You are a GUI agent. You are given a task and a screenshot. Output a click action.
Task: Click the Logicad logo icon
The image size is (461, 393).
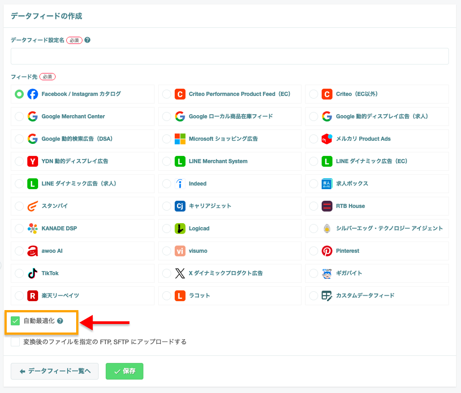coord(180,228)
